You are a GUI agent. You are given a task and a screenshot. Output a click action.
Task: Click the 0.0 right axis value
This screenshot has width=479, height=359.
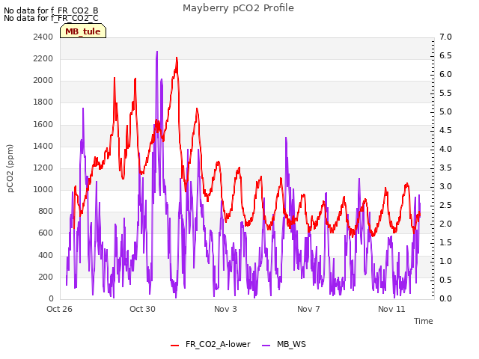[445, 298]
